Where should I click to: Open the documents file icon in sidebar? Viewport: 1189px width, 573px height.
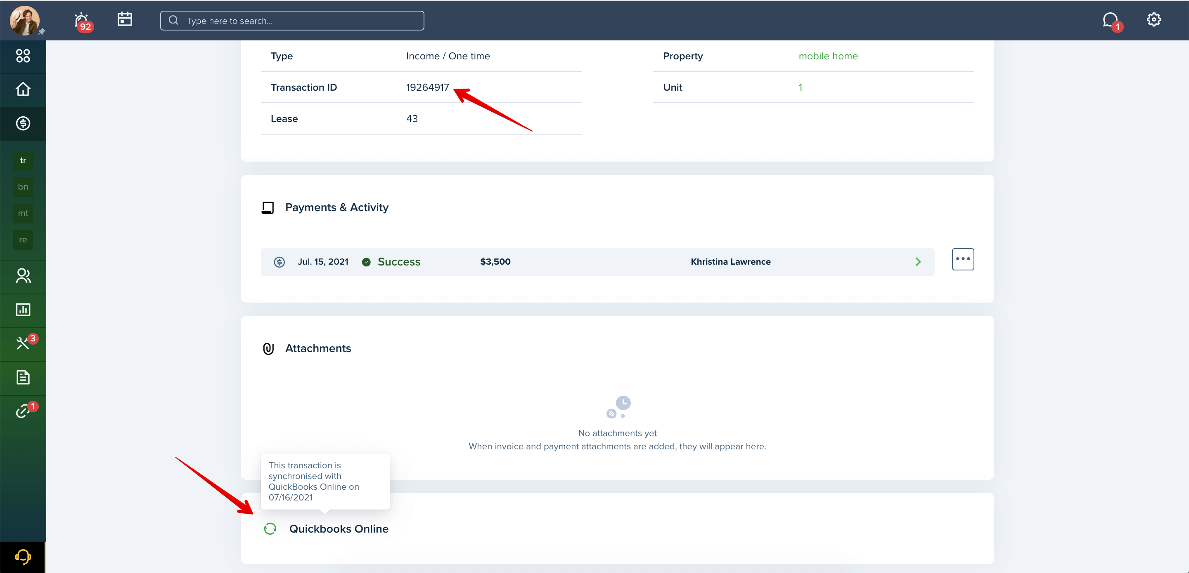tap(23, 378)
